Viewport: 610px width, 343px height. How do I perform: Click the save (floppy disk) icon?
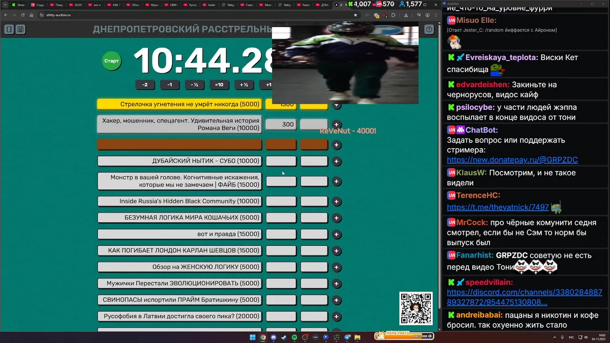pos(20,30)
